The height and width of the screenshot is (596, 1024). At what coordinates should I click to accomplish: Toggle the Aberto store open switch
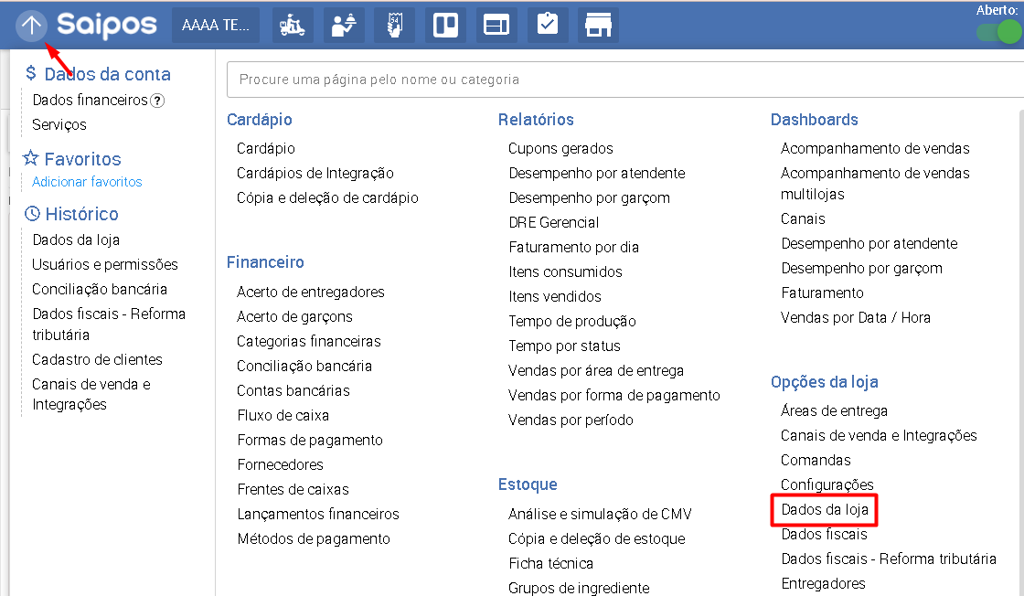coord(1000,32)
